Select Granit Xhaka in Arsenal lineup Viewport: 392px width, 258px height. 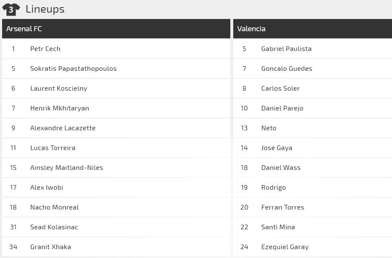[51, 247]
